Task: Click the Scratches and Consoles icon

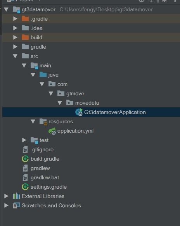Action: (x=16, y=205)
